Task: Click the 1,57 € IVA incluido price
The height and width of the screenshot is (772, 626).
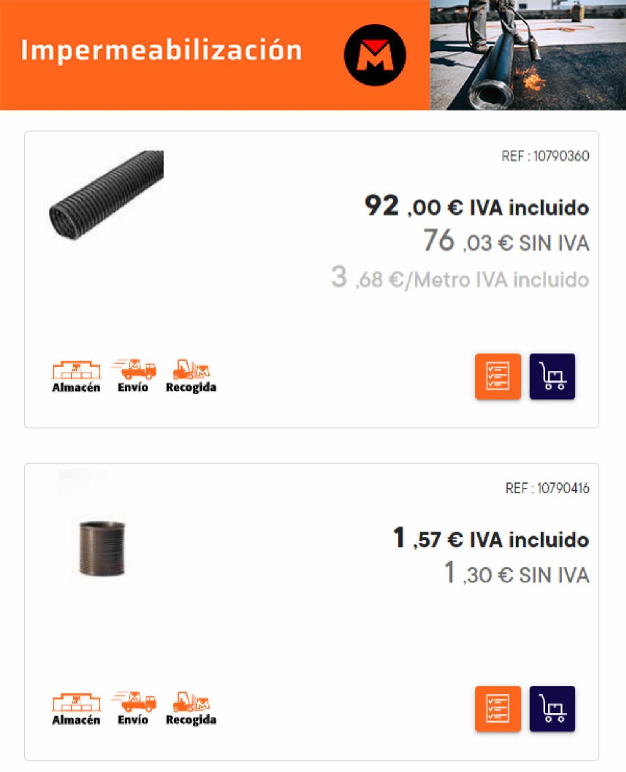Action: tap(491, 538)
